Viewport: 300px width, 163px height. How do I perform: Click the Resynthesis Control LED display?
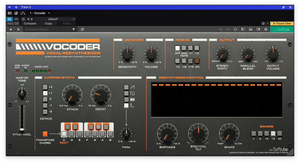(217, 100)
